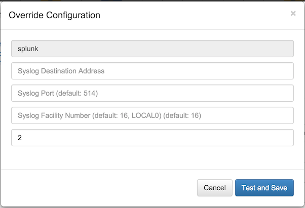Image resolution: width=305 pixels, height=208 pixels.
Task: Click the Override Configuration title text
Action: (55, 15)
